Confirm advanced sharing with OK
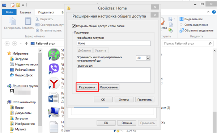217x133 pixels. click(103, 100)
